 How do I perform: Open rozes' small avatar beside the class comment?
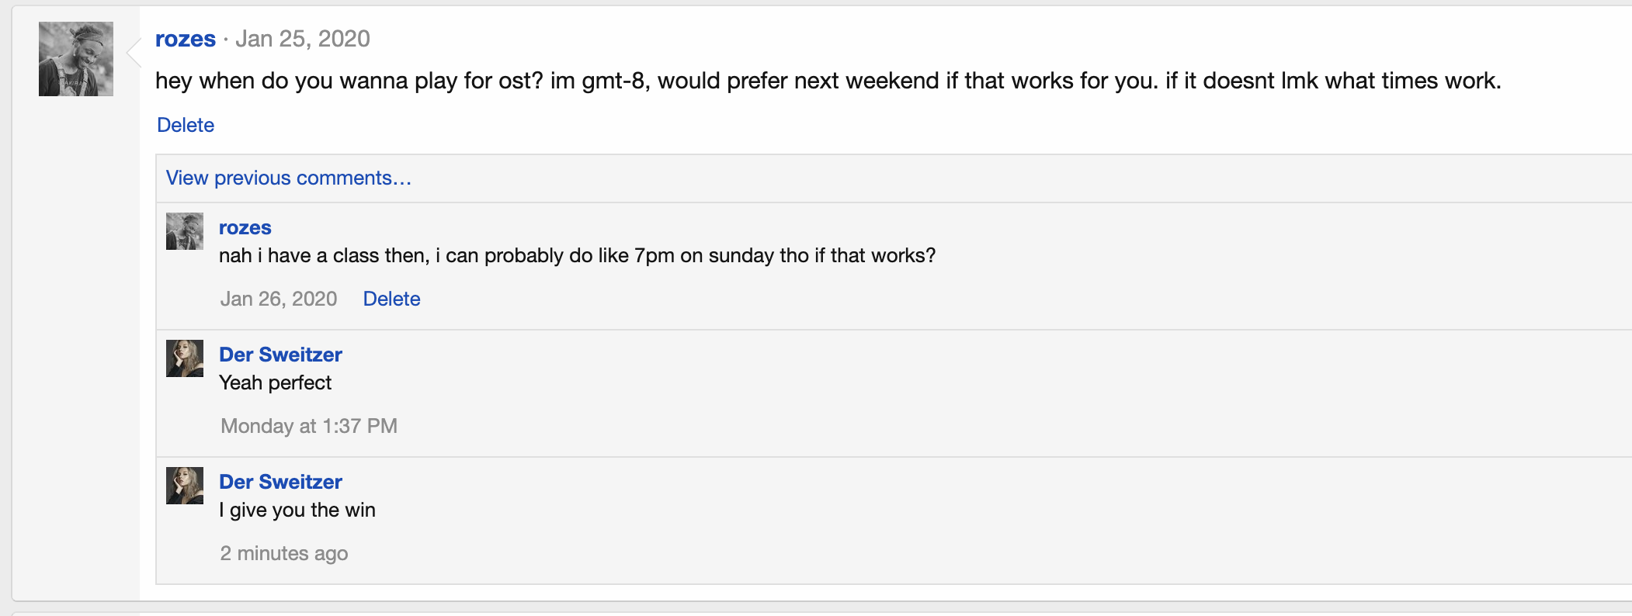[185, 231]
